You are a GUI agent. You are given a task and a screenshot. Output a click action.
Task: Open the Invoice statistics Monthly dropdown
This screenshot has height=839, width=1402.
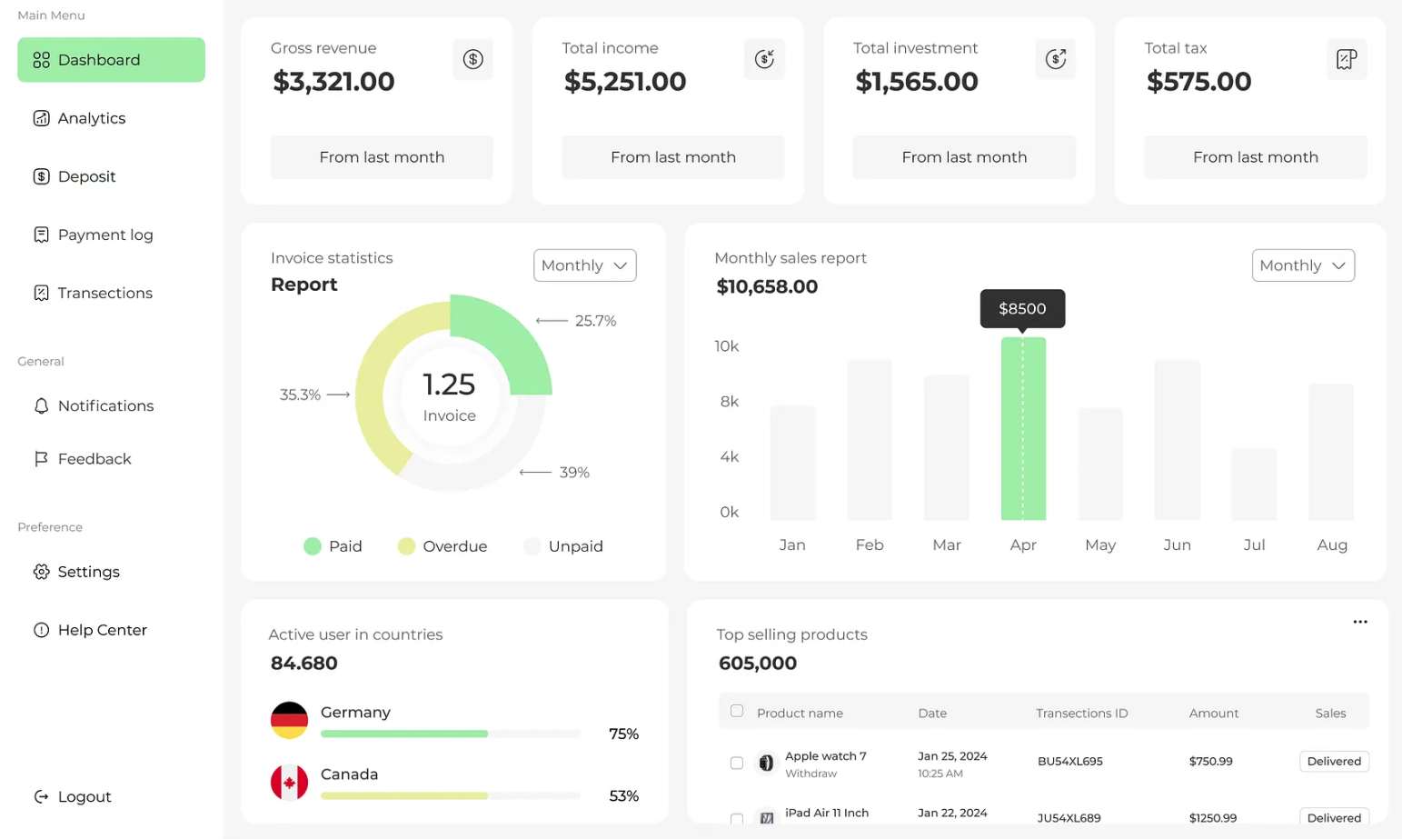(584, 265)
